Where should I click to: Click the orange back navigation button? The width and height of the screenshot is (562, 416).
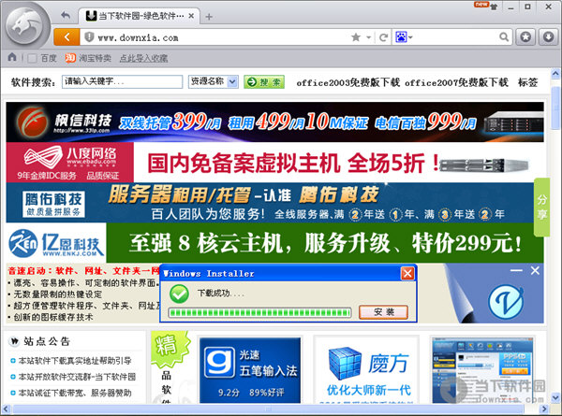click(x=67, y=36)
